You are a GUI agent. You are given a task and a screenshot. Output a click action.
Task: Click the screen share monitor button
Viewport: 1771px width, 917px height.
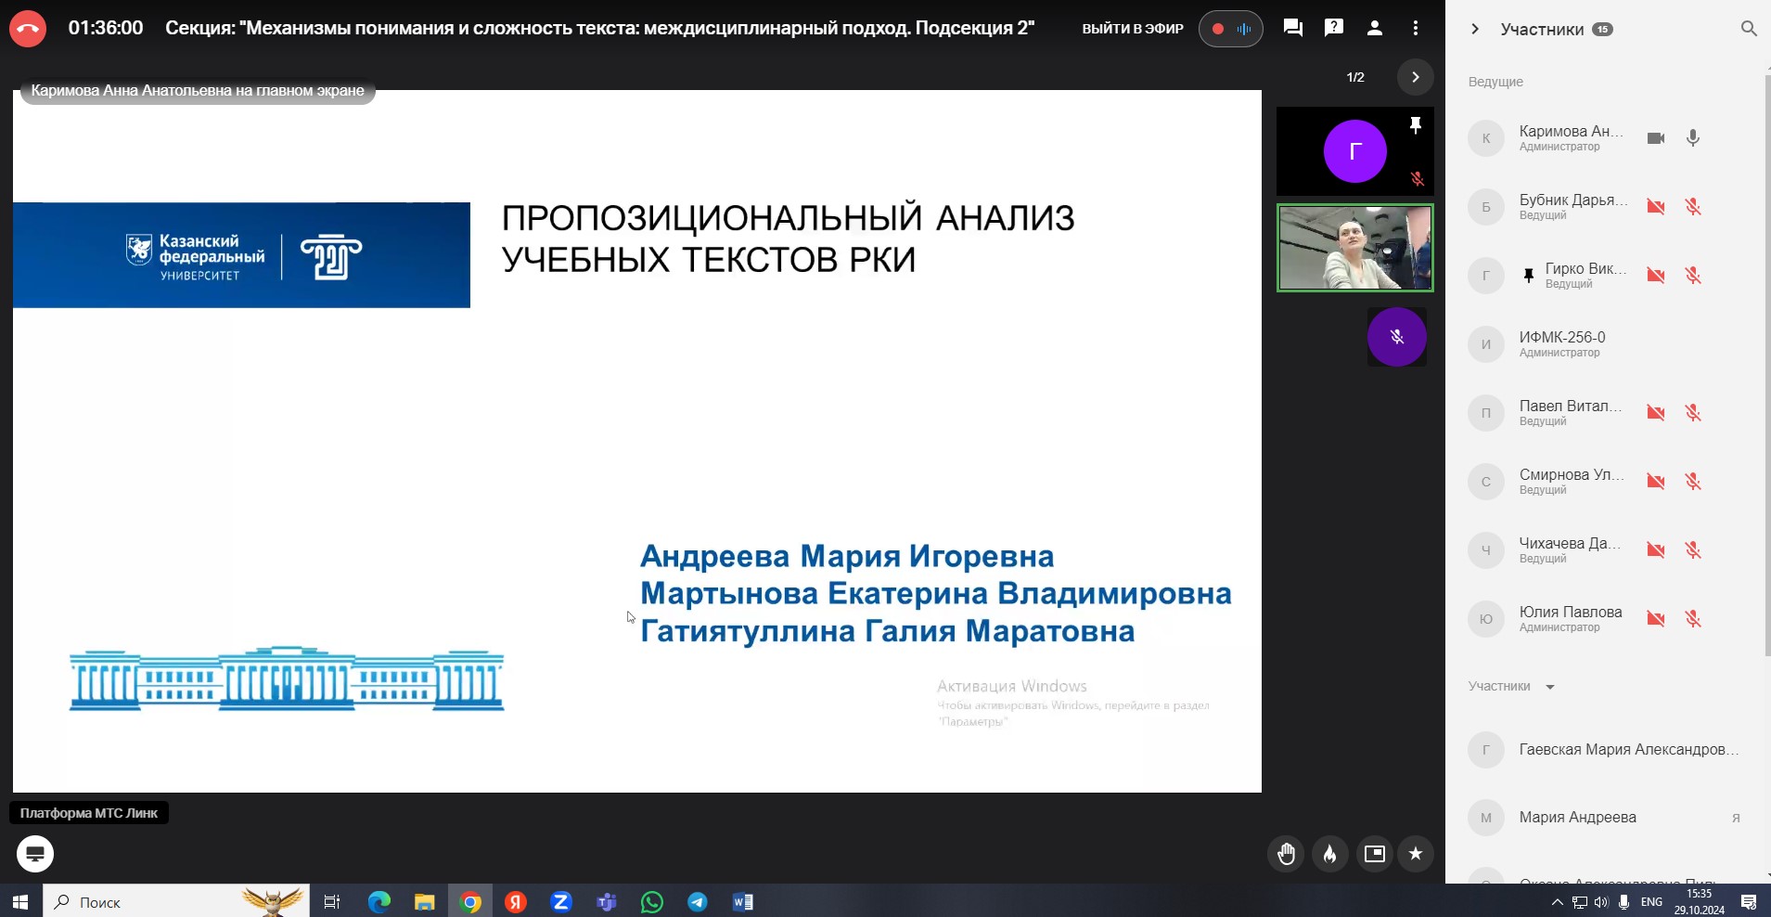(35, 854)
